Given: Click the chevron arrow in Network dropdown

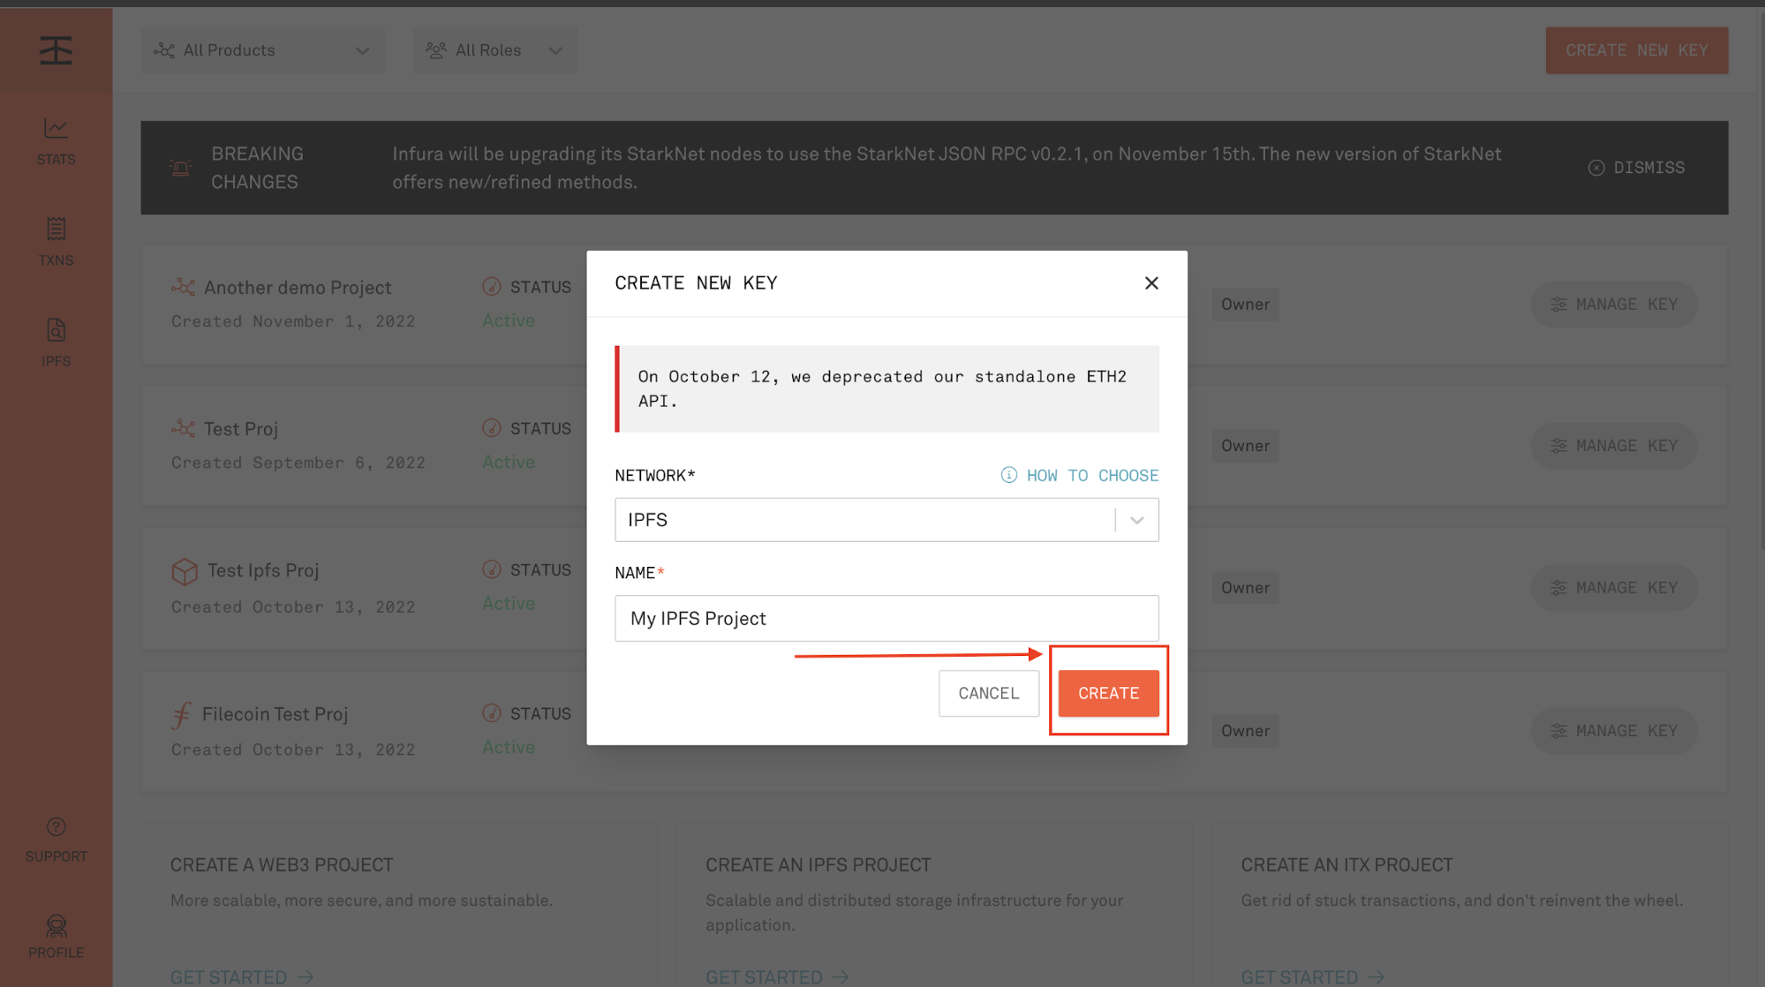Looking at the screenshot, I should 1137,520.
